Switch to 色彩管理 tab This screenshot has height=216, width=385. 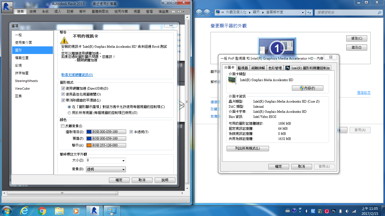(x=275, y=68)
